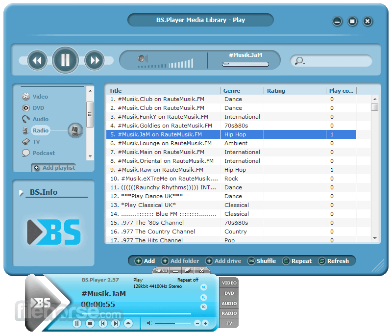Image resolution: width=392 pixels, height=336 pixels.
Task: Click sidebar scrollbar down arrow
Action: 90,156
